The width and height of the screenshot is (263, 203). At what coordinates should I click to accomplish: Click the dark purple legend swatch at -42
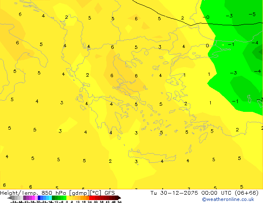pos(24,198)
